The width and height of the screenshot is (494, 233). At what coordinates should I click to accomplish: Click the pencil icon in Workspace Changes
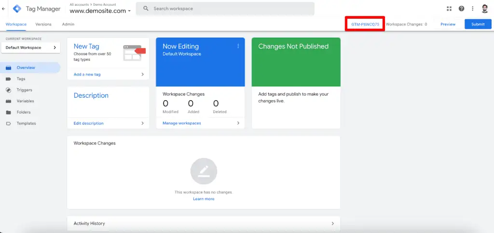tap(204, 171)
